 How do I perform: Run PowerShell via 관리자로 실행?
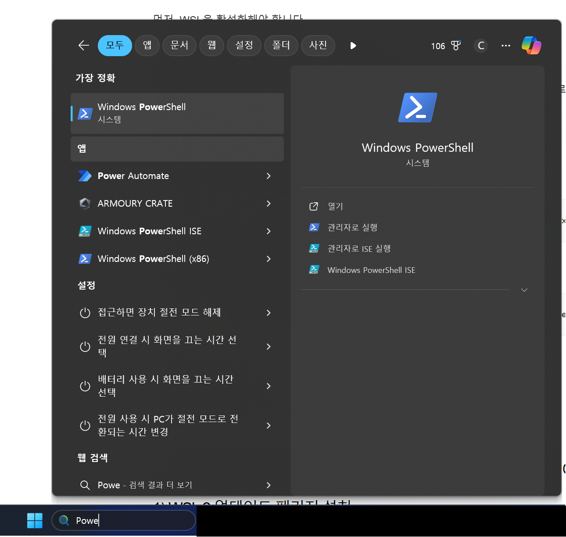(352, 227)
